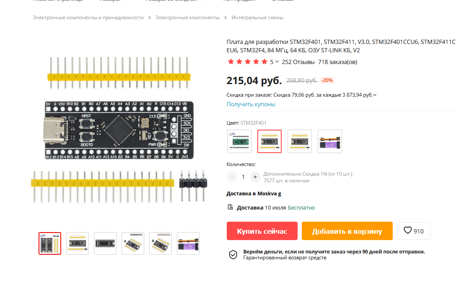Open the 252 Отзывы reviews link
Image resolution: width=469 pixels, height=289 pixels.
298,62
